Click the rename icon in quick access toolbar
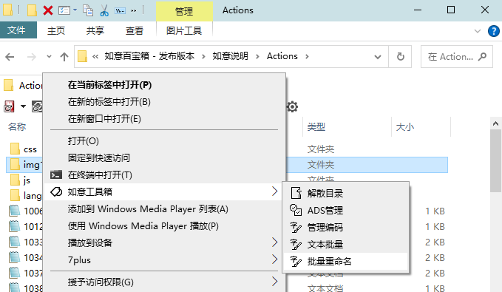The height and width of the screenshot is (292, 502). (120, 10)
